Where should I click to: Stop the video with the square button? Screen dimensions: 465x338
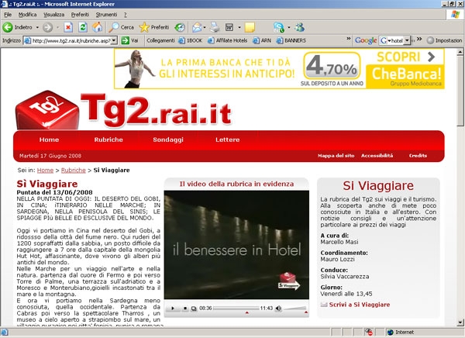[x=184, y=309]
